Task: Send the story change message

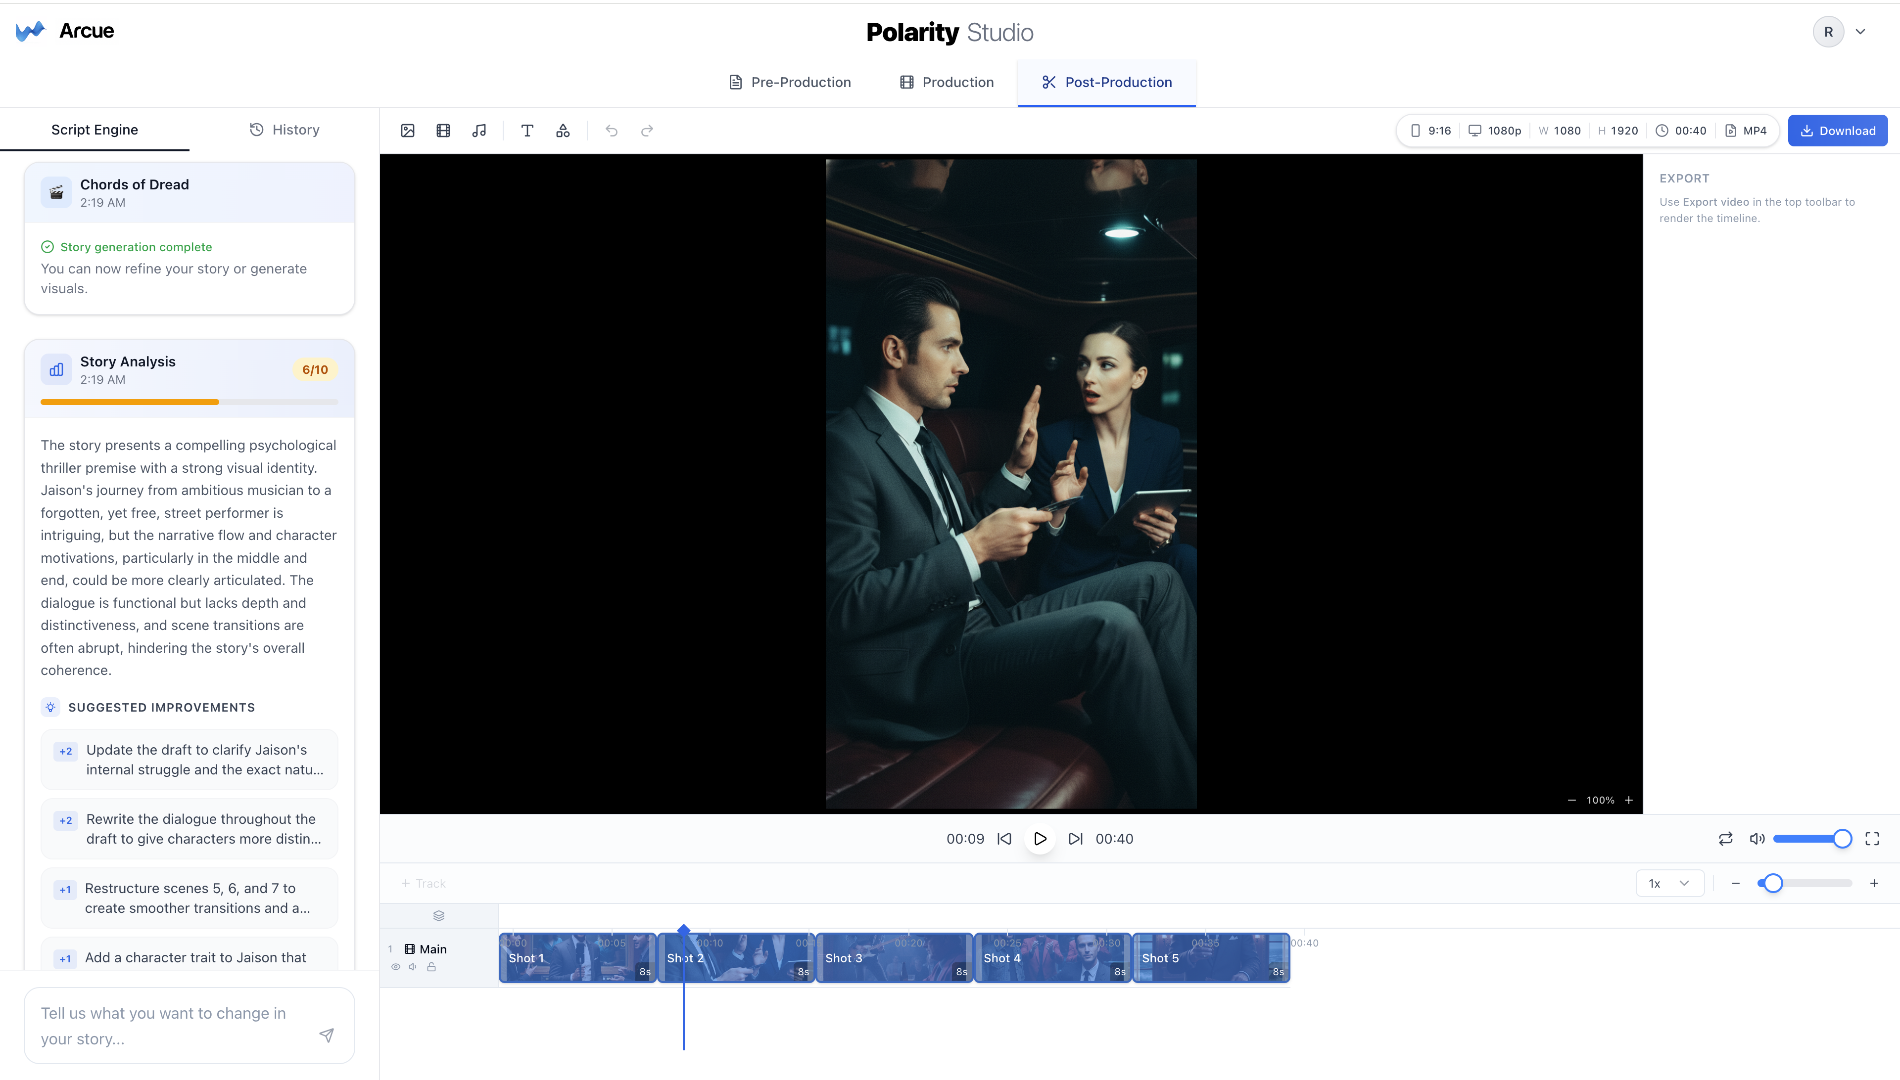Action: pos(327,1035)
